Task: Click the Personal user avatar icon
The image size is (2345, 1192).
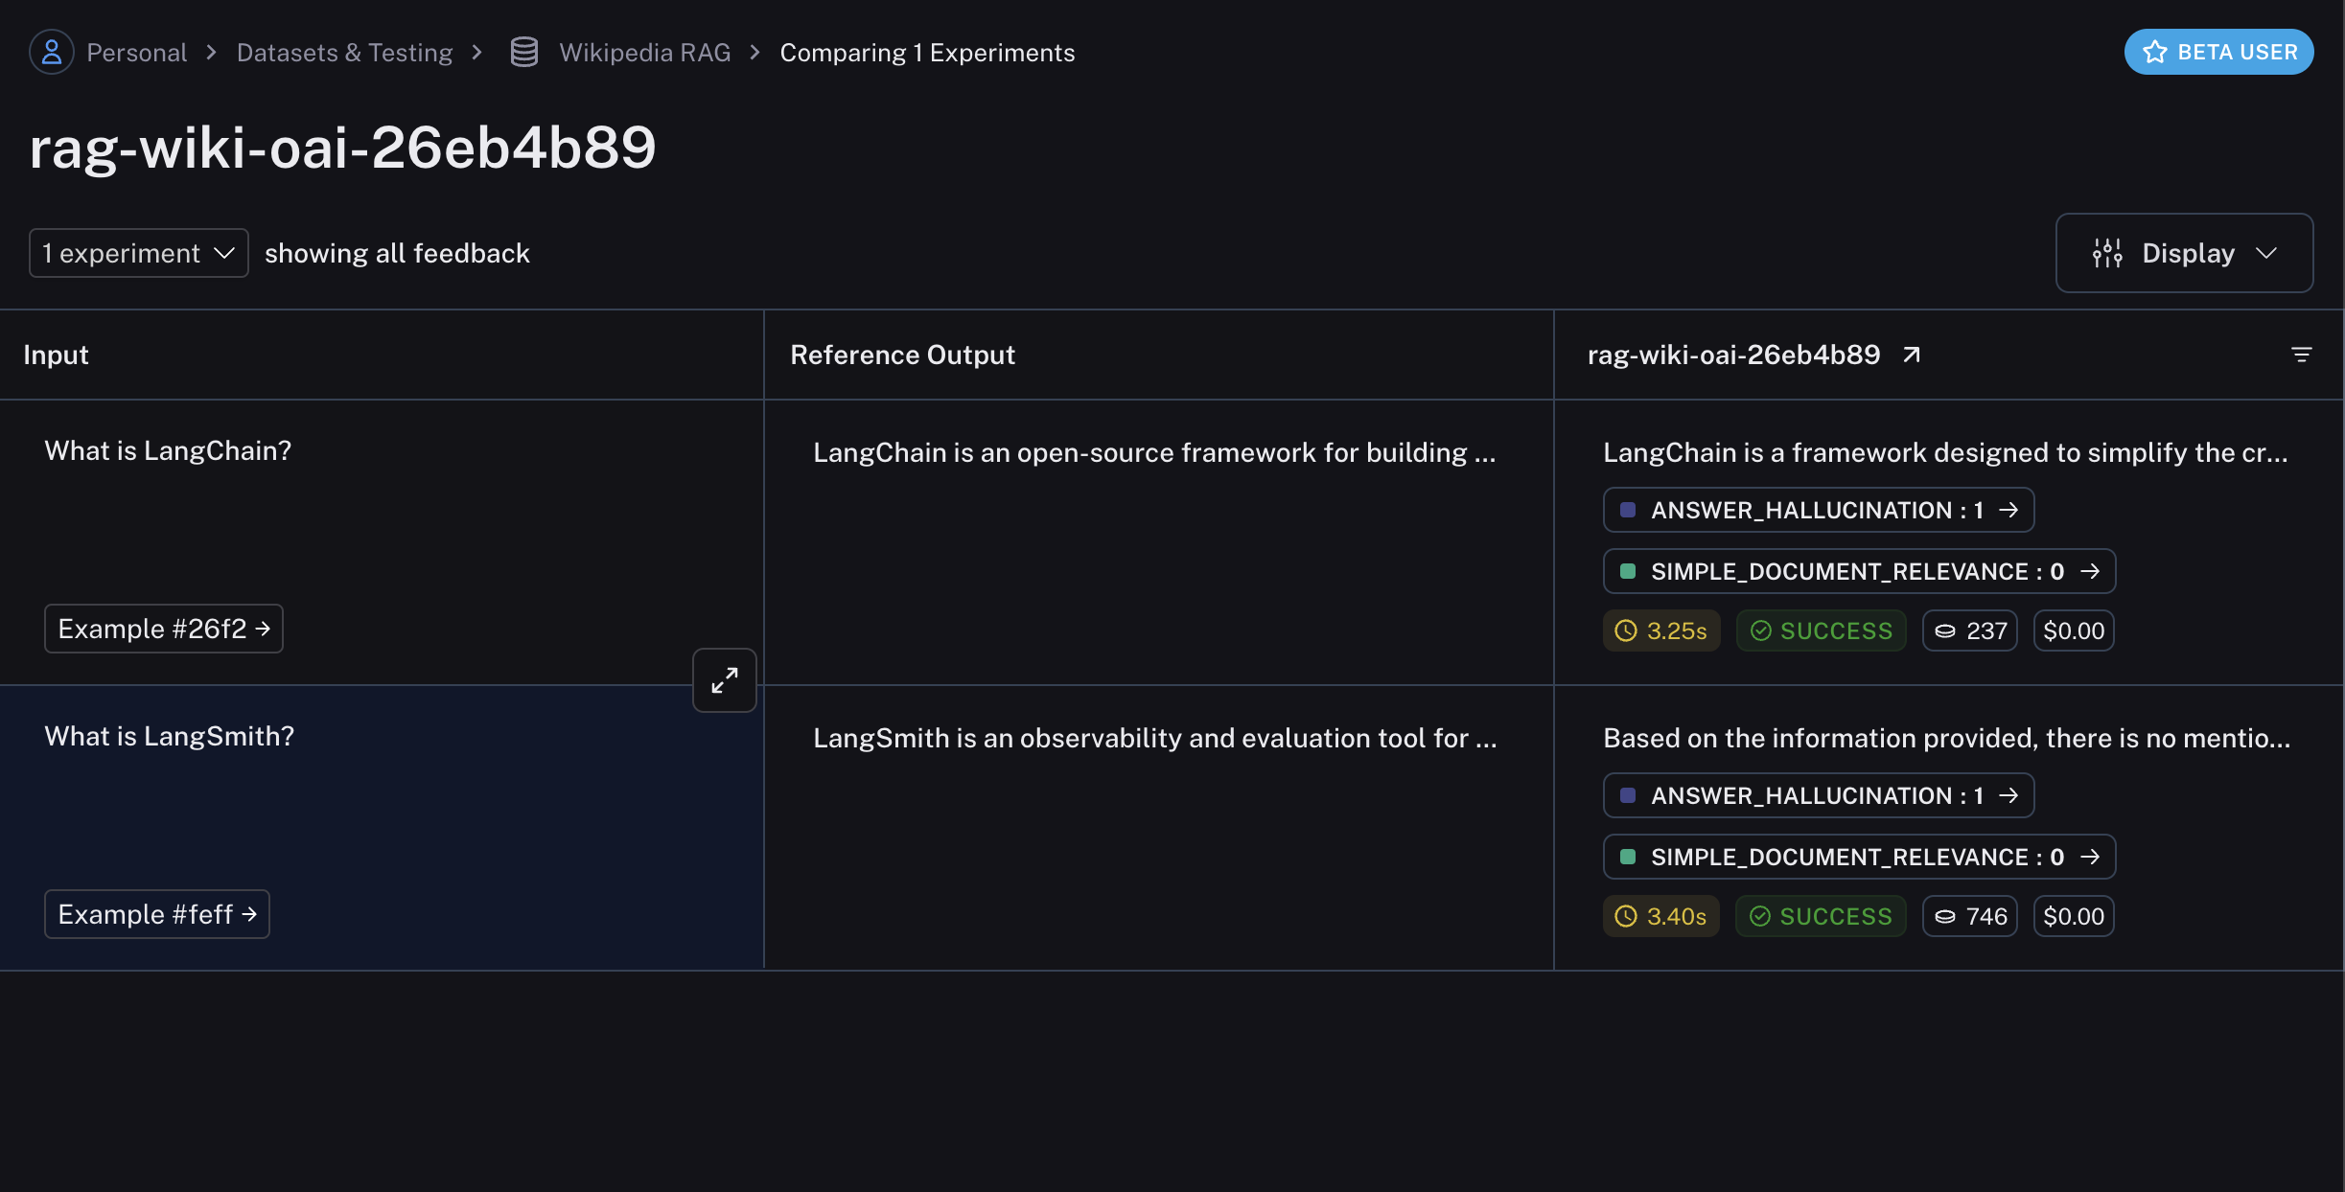Action: point(52,52)
